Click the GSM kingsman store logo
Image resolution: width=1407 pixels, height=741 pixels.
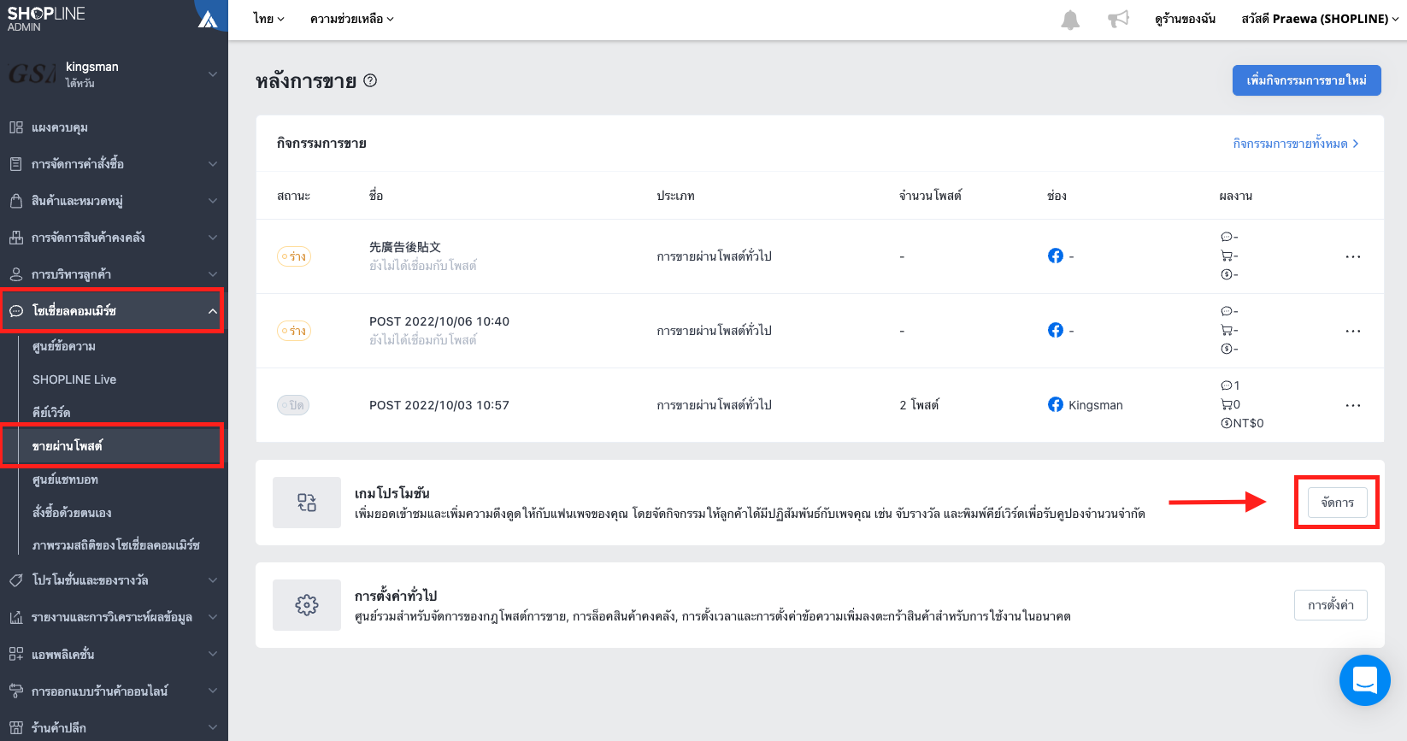(32, 74)
